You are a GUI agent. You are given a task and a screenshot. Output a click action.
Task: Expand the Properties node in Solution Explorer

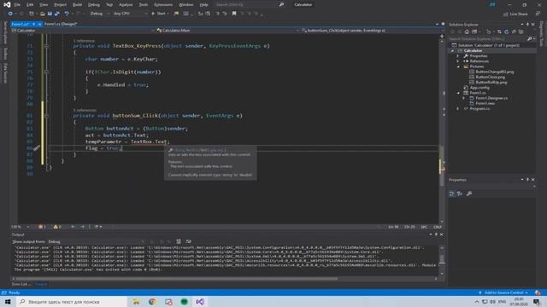click(x=458, y=56)
